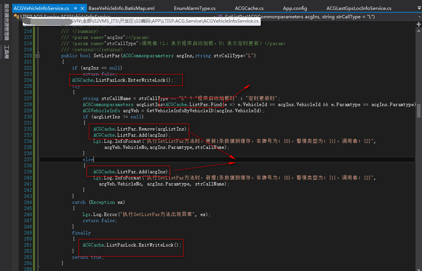The width and height of the screenshot is (422, 271).
Task: Click Lgr.Log.Error call on line 246
Action: (147, 215)
